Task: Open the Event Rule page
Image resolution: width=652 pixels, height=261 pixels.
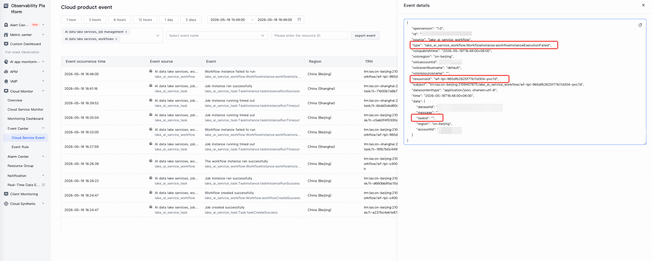Action: coord(20,147)
